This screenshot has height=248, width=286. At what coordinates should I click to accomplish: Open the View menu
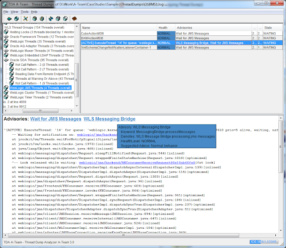tap(14, 12)
